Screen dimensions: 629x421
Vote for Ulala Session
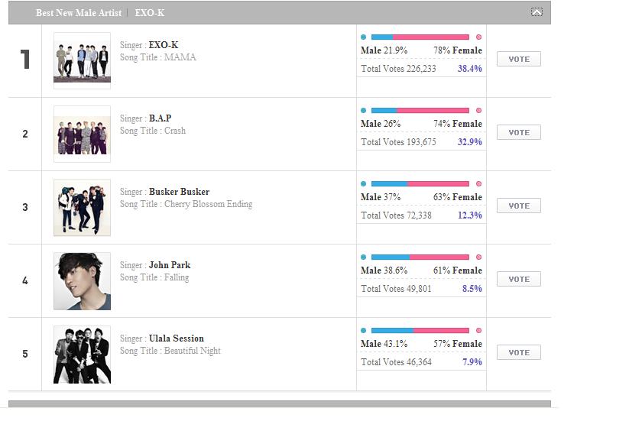click(x=519, y=352)
